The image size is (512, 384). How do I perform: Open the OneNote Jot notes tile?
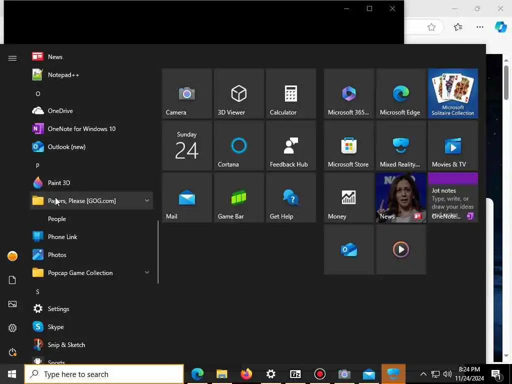[x=453, y=197]
